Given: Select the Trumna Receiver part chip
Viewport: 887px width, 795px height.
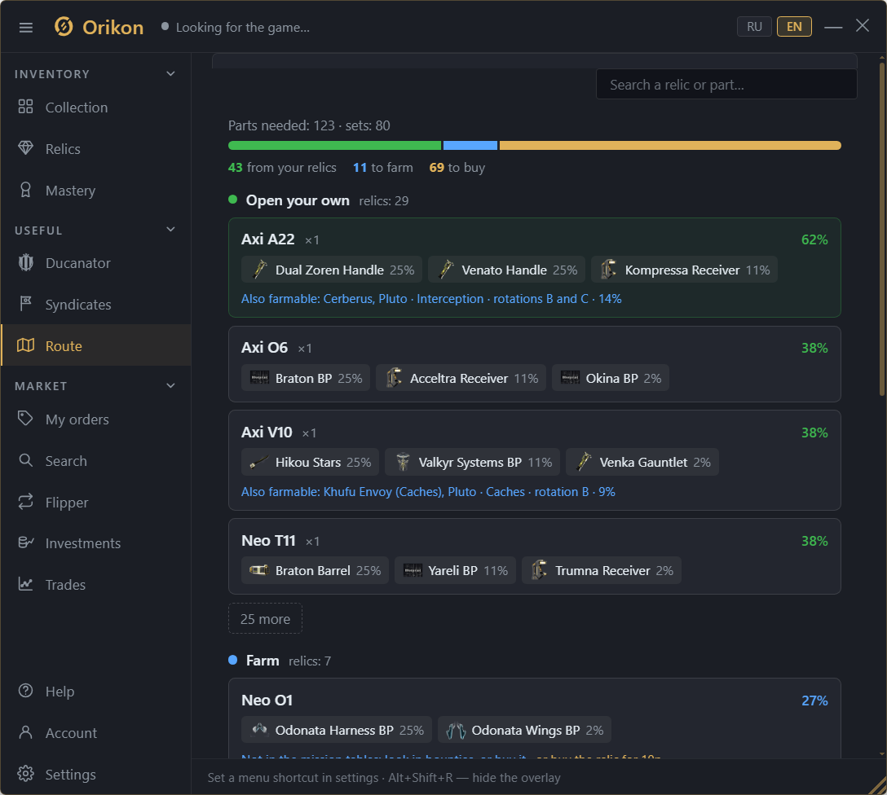Looking at the screenshot, I should tap(602, 571).
